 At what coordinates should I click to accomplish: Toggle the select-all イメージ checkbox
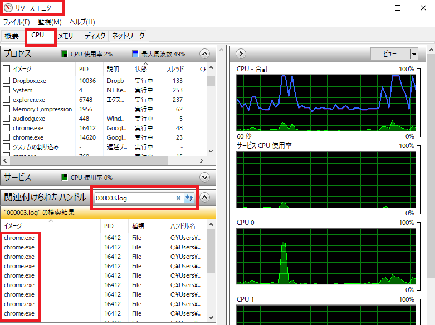pos(7,69)
